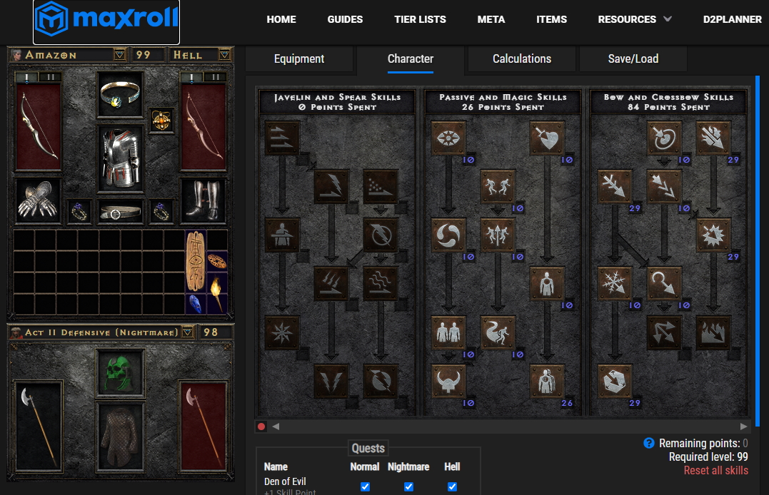This screenshot has width=769, height=495.
Task: Click the torch charm in inventory
Action: (x=217, y=285)
